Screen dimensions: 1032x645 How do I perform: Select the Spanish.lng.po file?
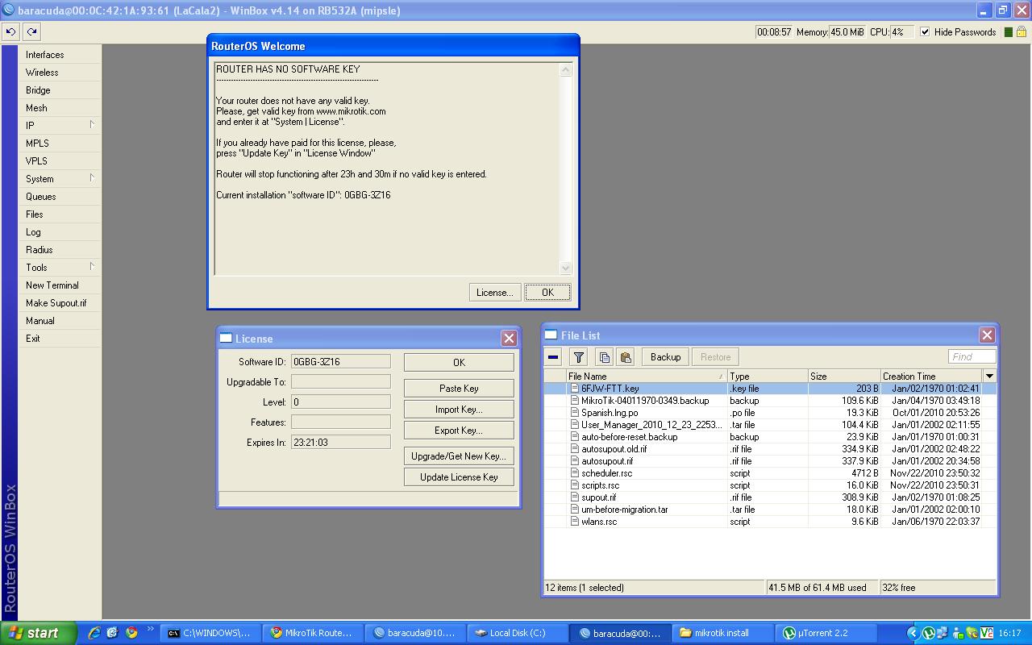click(770, 413)
